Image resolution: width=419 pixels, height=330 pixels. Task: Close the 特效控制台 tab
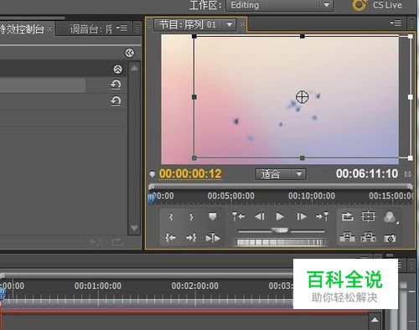click(49, 28)
